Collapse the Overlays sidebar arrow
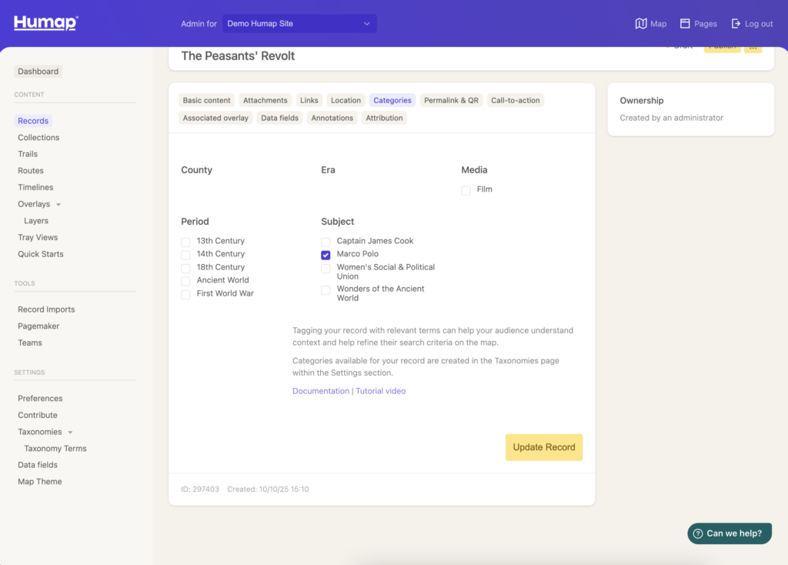 click(x=58, y=205)
